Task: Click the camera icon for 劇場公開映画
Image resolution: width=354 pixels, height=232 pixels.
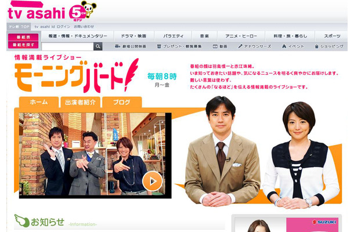Action: (117, 46)
